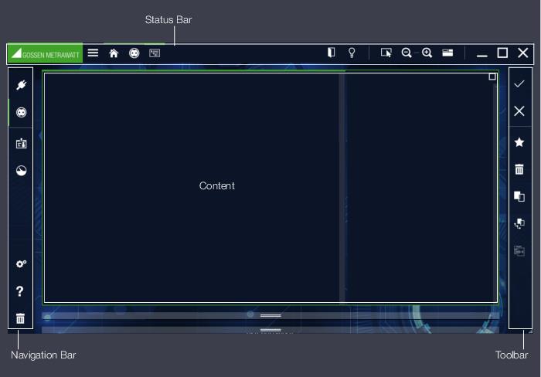Screen dimensions: 541x377
Task: Zoom out with the minus magnifier
Action: tap(407, 53)
